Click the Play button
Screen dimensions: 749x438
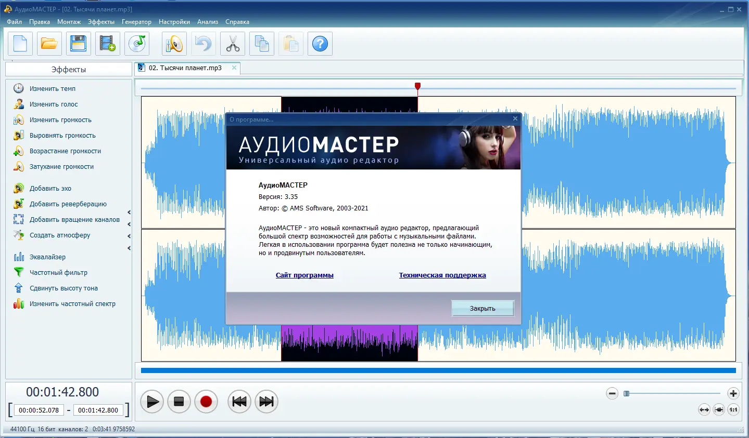(x=152, y=402)
